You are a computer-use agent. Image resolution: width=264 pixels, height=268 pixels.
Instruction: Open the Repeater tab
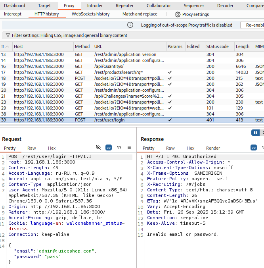point(124,6)
